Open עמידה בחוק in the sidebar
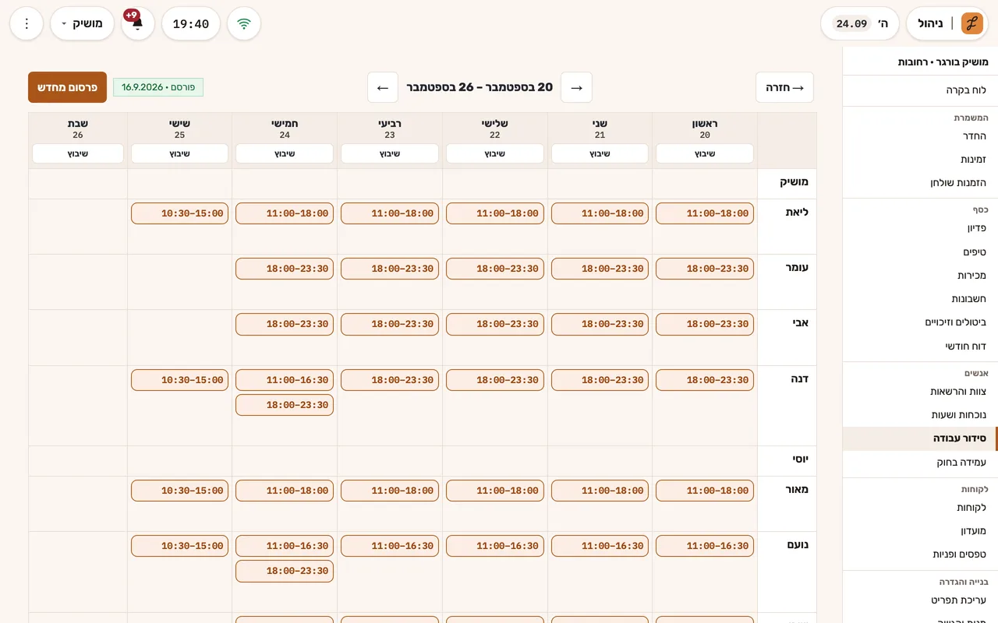998x623 pixels. (920, 463)
